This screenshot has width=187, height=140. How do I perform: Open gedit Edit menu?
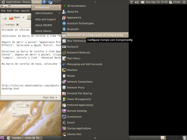tap(9, 11)
